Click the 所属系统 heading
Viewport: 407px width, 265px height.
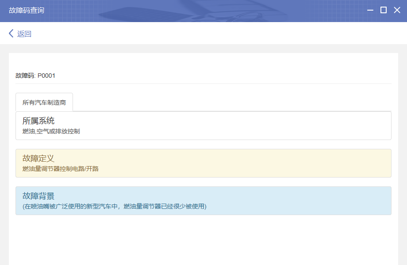(38, 121)
